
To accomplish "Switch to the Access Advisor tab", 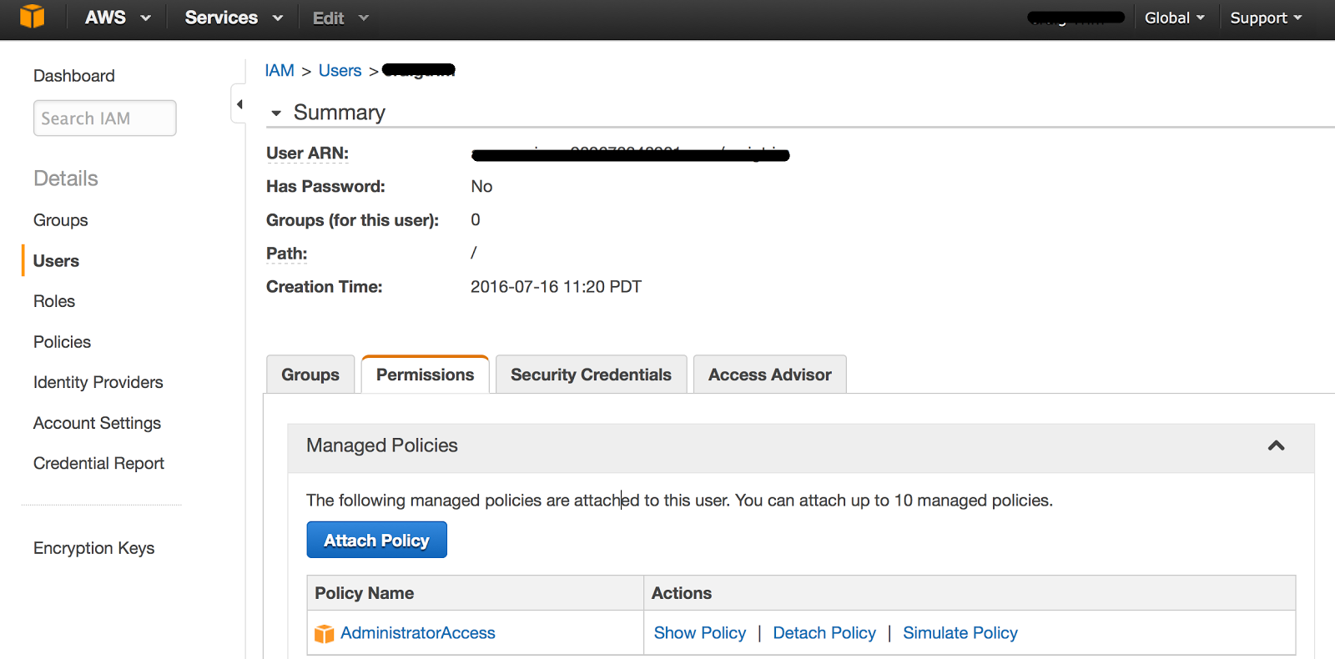I will [768, 374].
